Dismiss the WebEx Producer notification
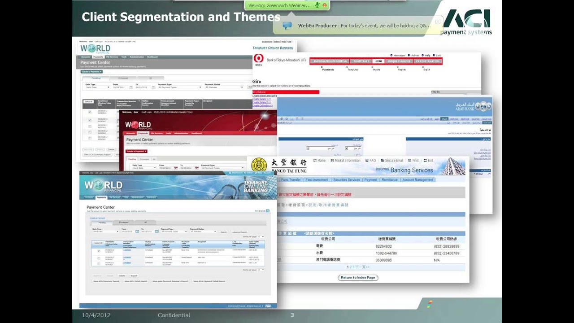 point(438,21)
